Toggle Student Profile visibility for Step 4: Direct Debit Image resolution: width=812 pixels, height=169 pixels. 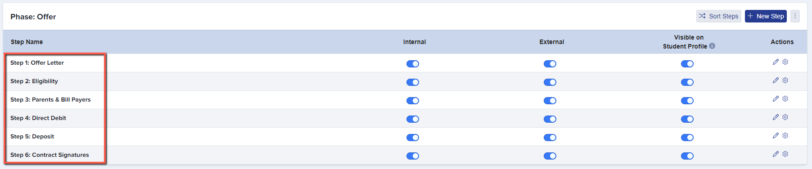click(687, 119)
